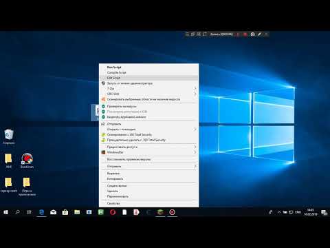Click Запуск от имени администратора entry
Viewport: 330px width, 248px height.
130,83
